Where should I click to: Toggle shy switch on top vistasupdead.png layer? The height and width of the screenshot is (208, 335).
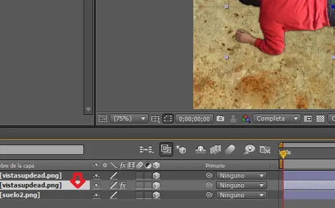tap(97, 175)
